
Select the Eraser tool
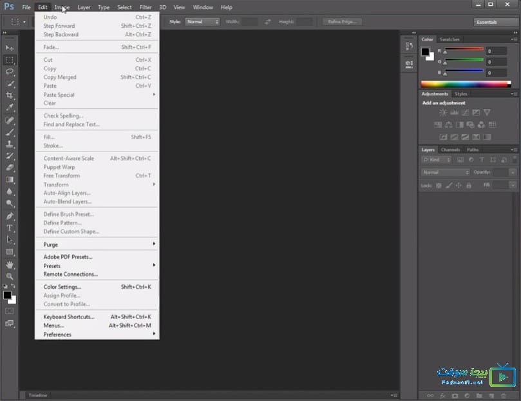point(9,168)
